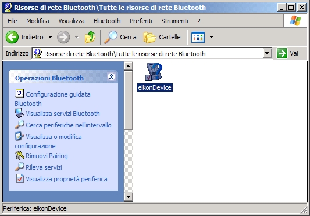The height and width of the screenshot is (216, 310).
Task: Click the grey forward arrow button
Action: tap(63, 37)
